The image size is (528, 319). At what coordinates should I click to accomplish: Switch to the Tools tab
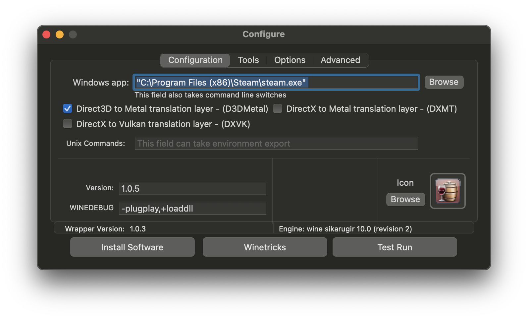[x=248, y=60]
